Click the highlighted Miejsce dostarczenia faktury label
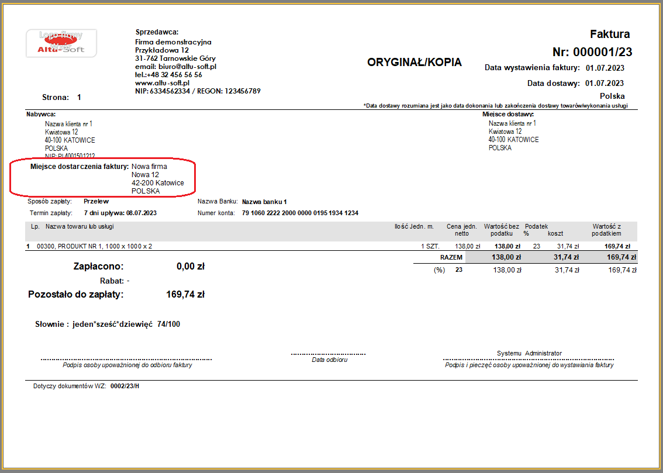The height and width of the screenshot is (473, 663). tap(80, 167)
